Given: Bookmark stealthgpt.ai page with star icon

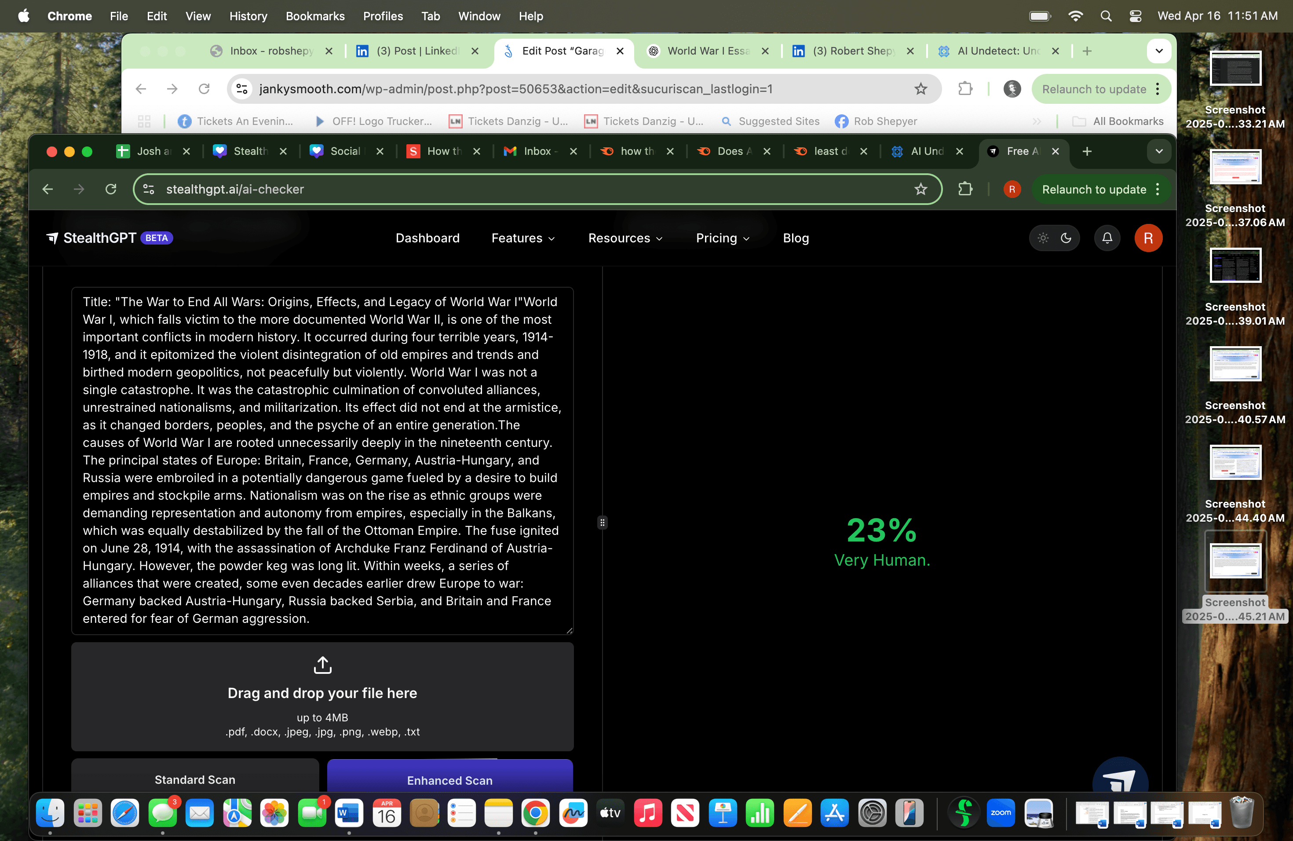Looking at the screenshot, I should (920, 189).
